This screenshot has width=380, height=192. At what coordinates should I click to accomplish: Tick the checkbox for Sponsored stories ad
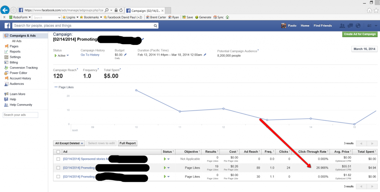click(x=58, y=159)
